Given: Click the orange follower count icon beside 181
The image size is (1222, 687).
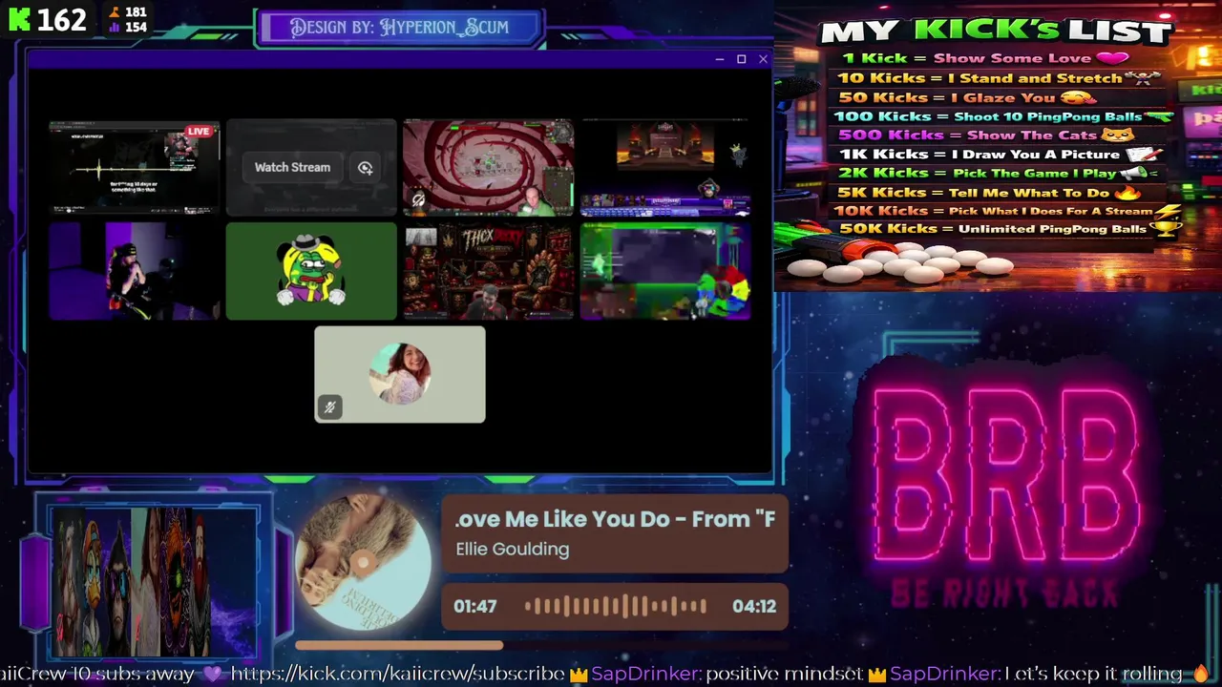Looking at the screenshot, I should 115,12.
